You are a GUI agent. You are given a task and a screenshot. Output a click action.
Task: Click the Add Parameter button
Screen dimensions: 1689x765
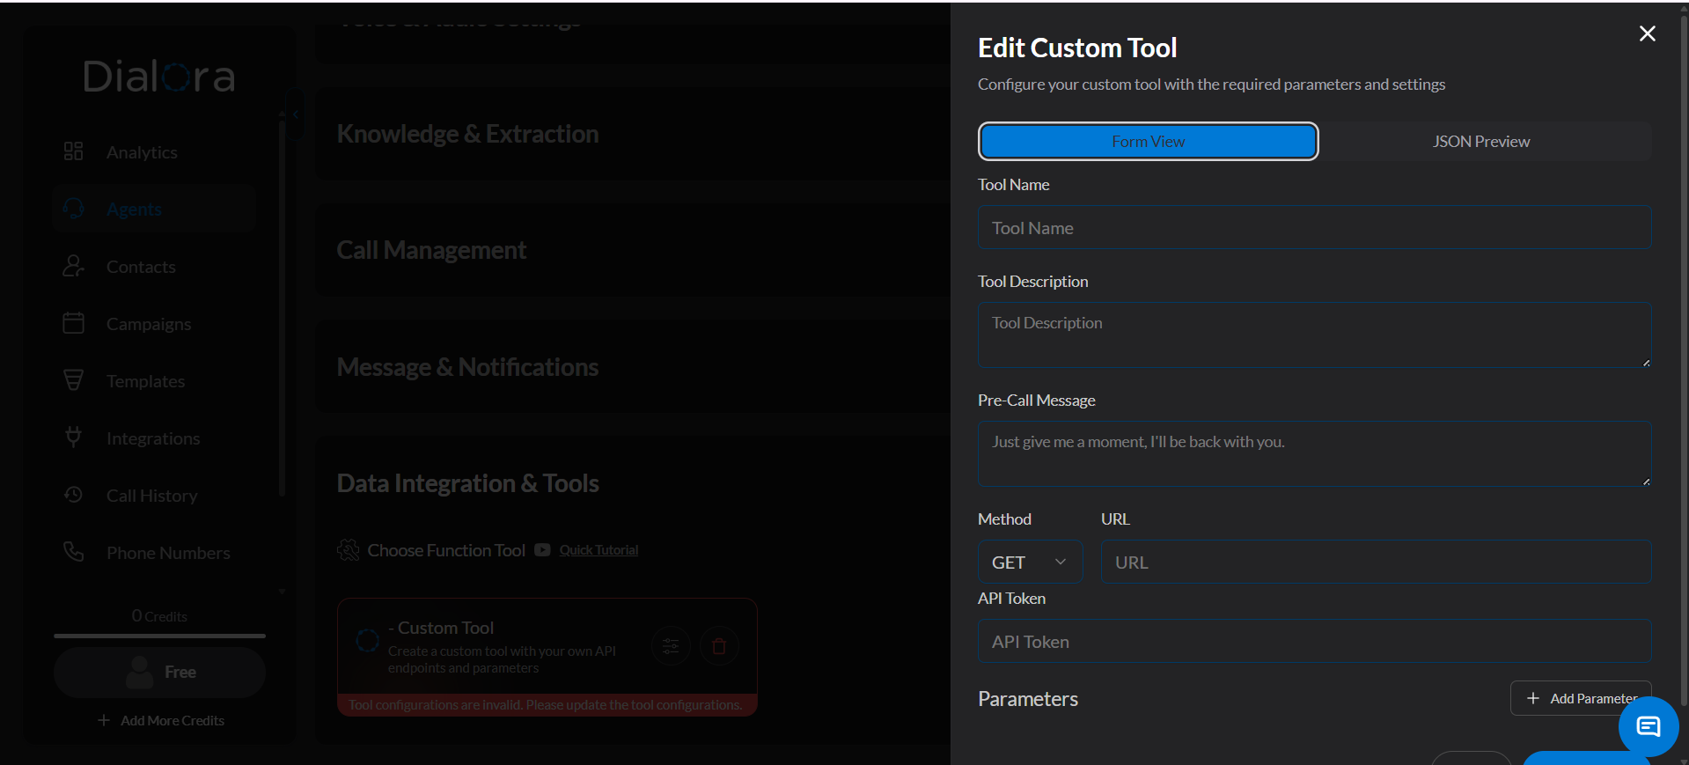click(1581, 698)
